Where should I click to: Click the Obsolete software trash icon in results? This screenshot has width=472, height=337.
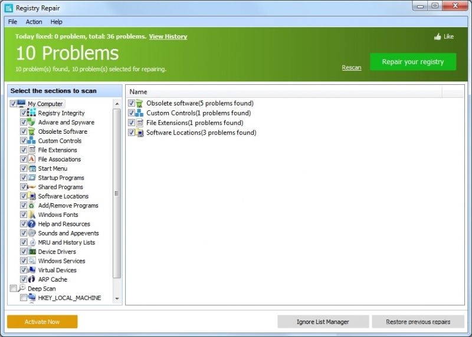point(140,104)
